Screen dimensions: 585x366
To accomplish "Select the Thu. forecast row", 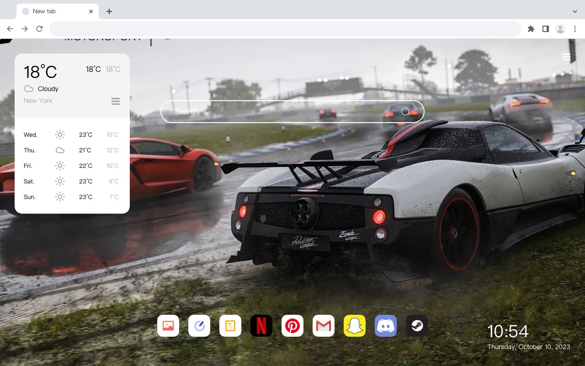I will (x=71, y=150).
